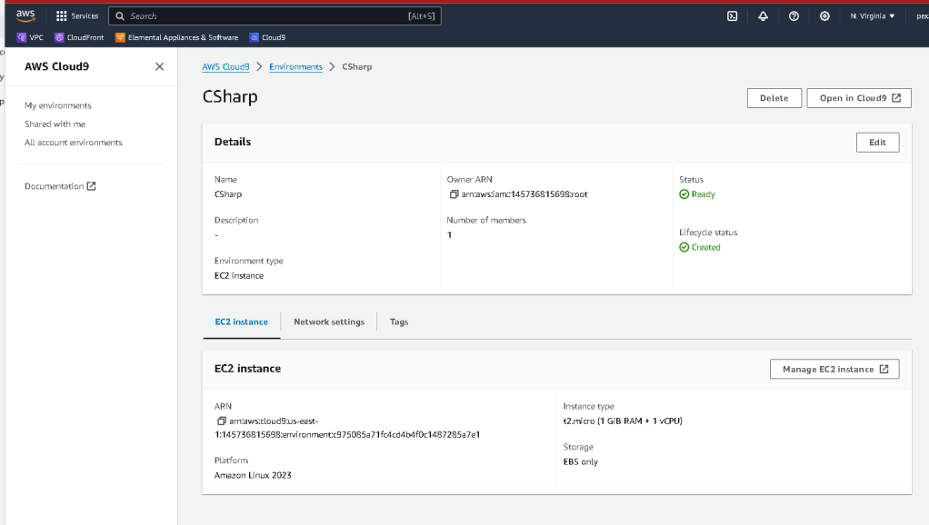Click the Services label in top bar
Viewport: 929px width, 525px height.
[x=85, y=16]
